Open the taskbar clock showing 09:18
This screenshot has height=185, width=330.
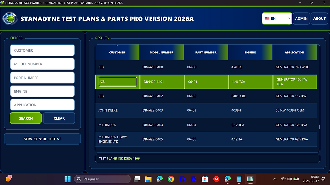point(311,179)
